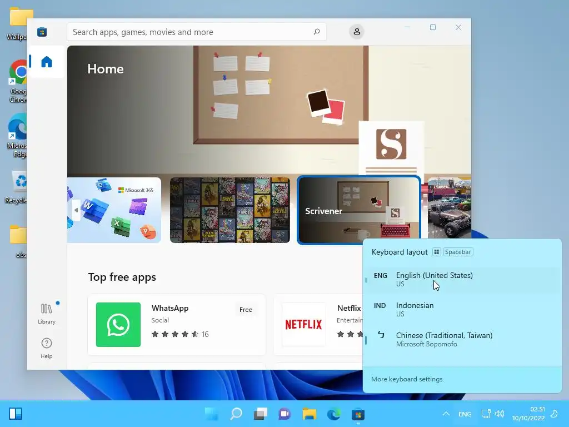This screenshot has height=427, width=569.
Task: Open Task View on taskbar
Action: click(261, 414)
